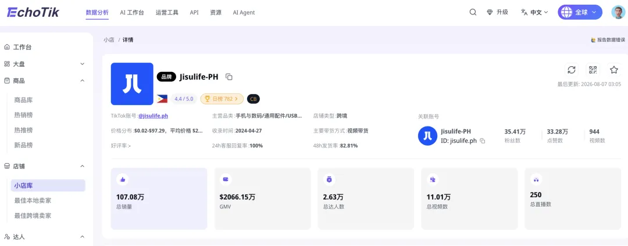Click the 大盘 grid icon in sidebar
The image size is (628, 246).
pos(7,64)
